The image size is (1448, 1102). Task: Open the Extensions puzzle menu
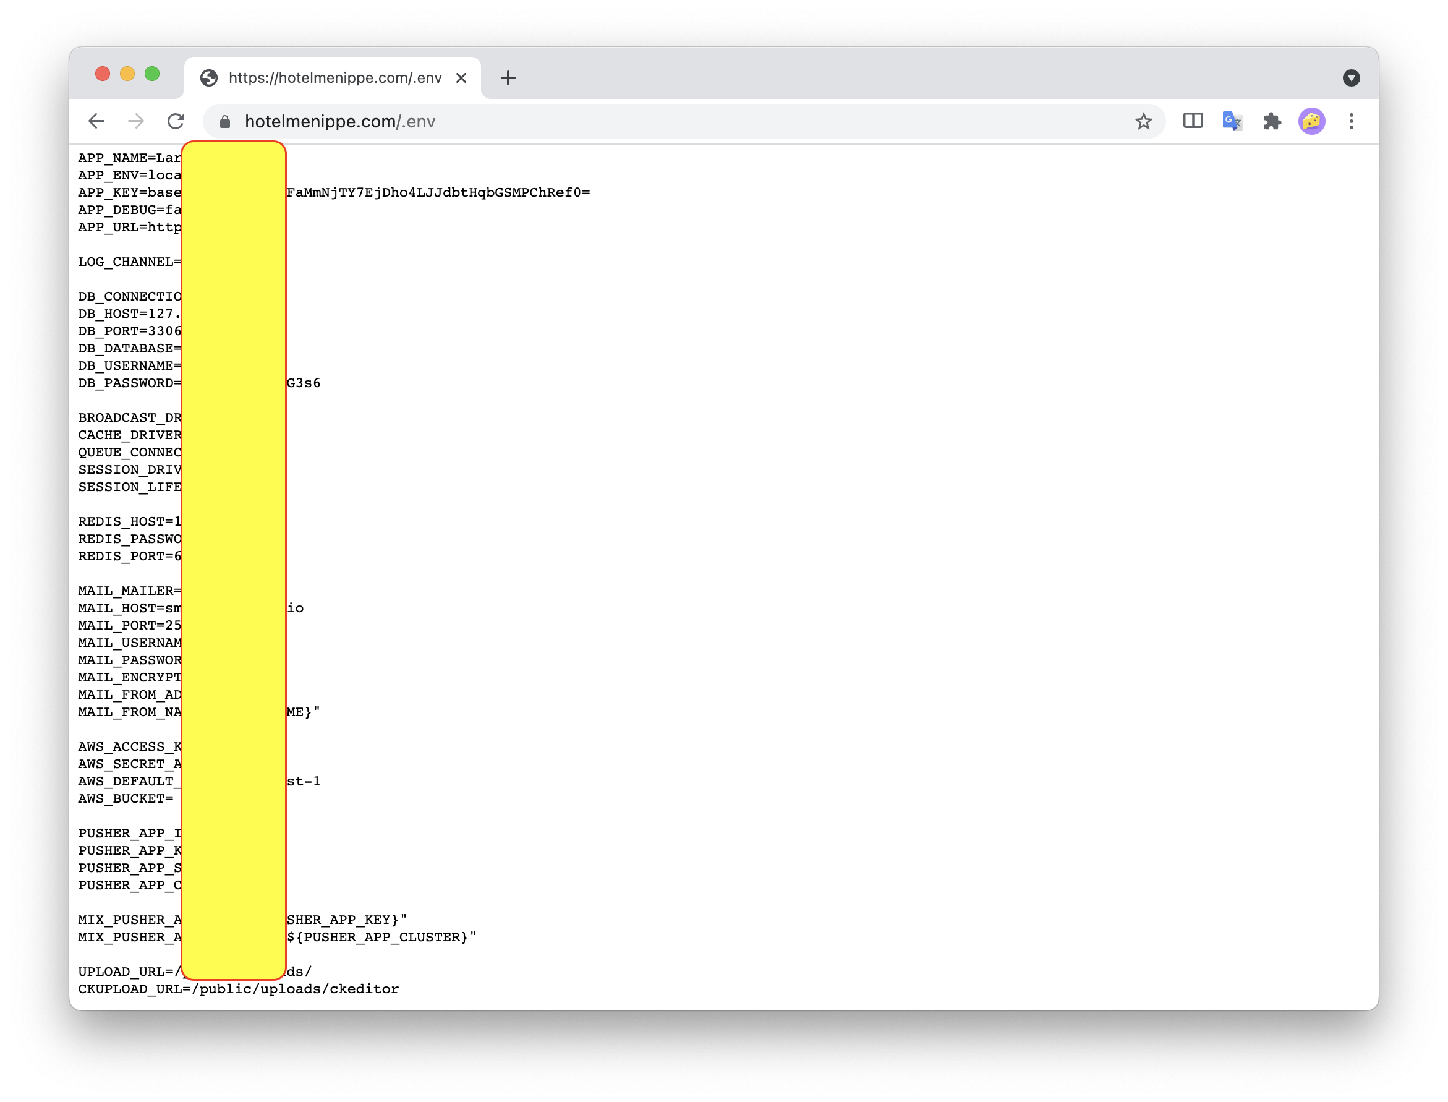click(x=1272, y=121)
